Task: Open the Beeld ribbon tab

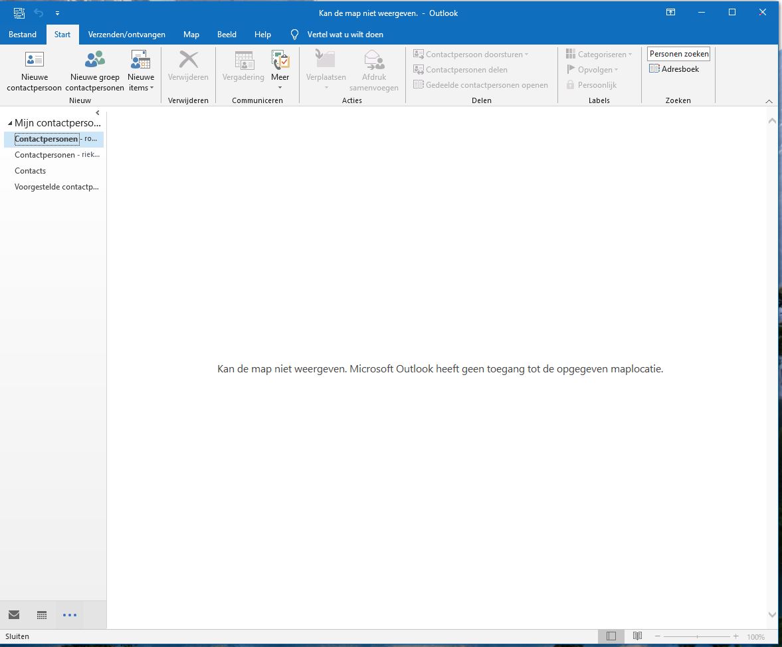Action: [x=227, y=35]
